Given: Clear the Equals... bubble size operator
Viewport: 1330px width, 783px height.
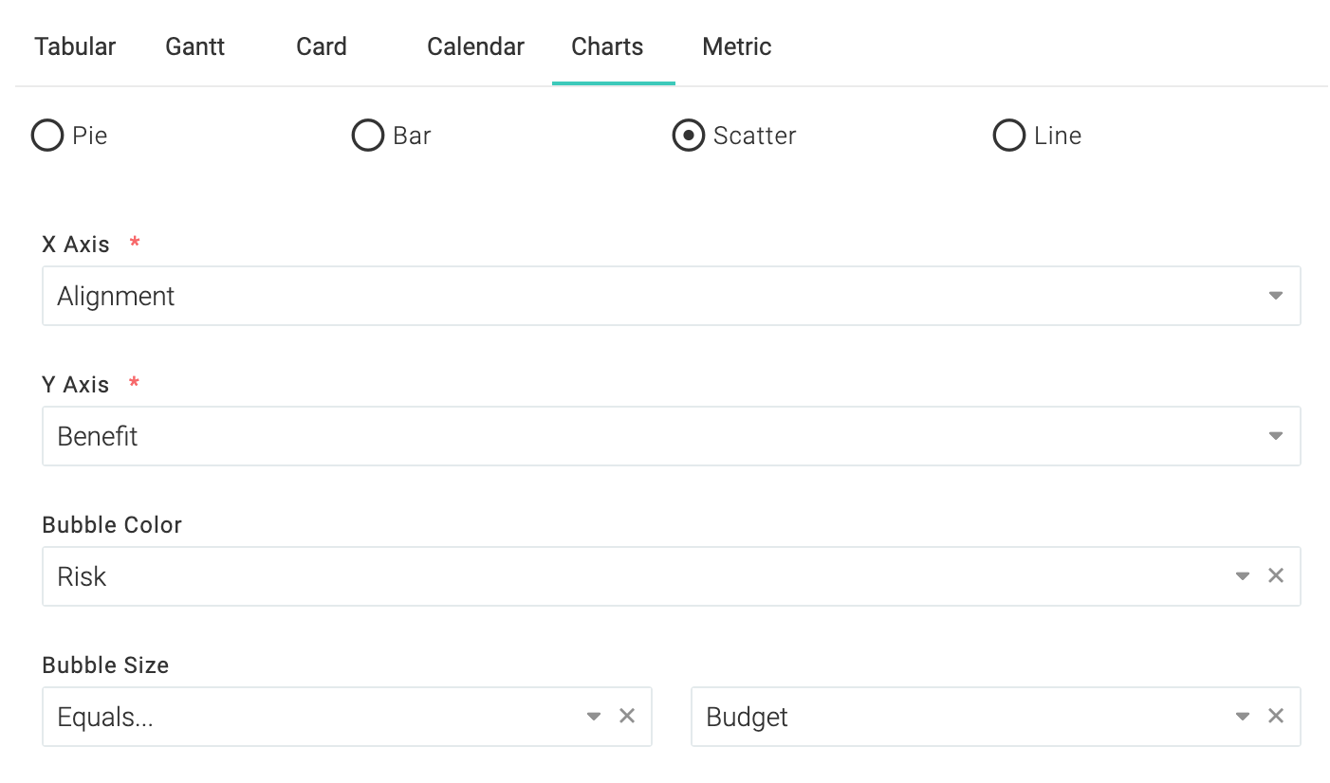Looking at the screenshot, I should pos(627,716).
